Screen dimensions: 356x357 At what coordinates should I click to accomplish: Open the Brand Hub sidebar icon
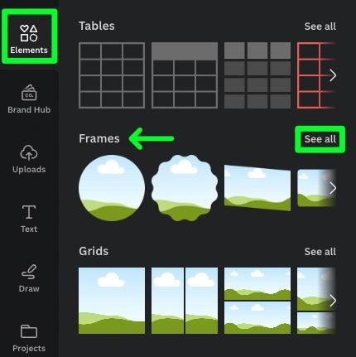click(x=29, y=93)
